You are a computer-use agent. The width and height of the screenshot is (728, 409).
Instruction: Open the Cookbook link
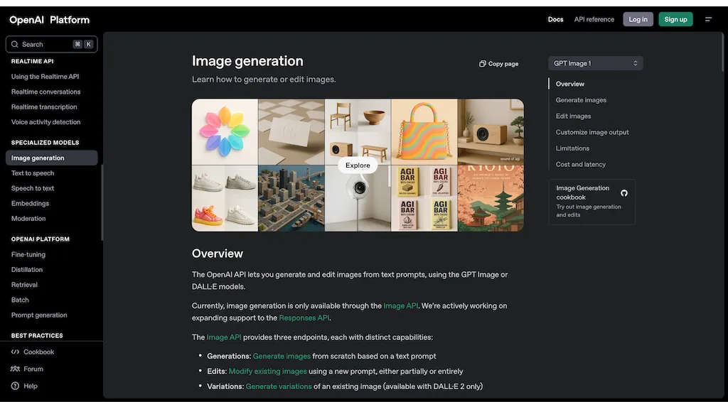pos(39,352)
